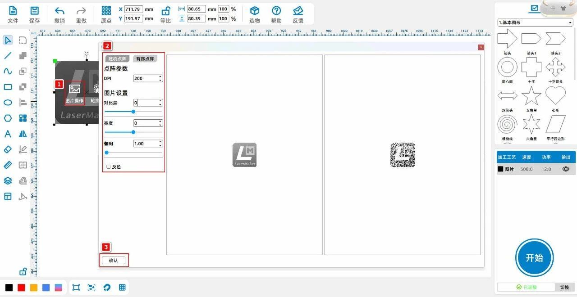Select the ellipse drawing tool
The image size is (577, 297).
8,103
